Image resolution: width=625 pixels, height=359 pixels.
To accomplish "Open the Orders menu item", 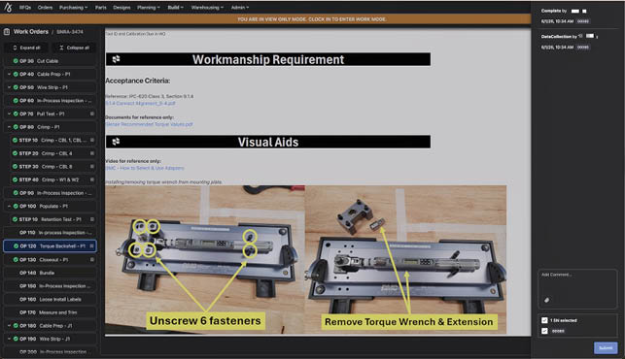I will [x=45, y=7].
